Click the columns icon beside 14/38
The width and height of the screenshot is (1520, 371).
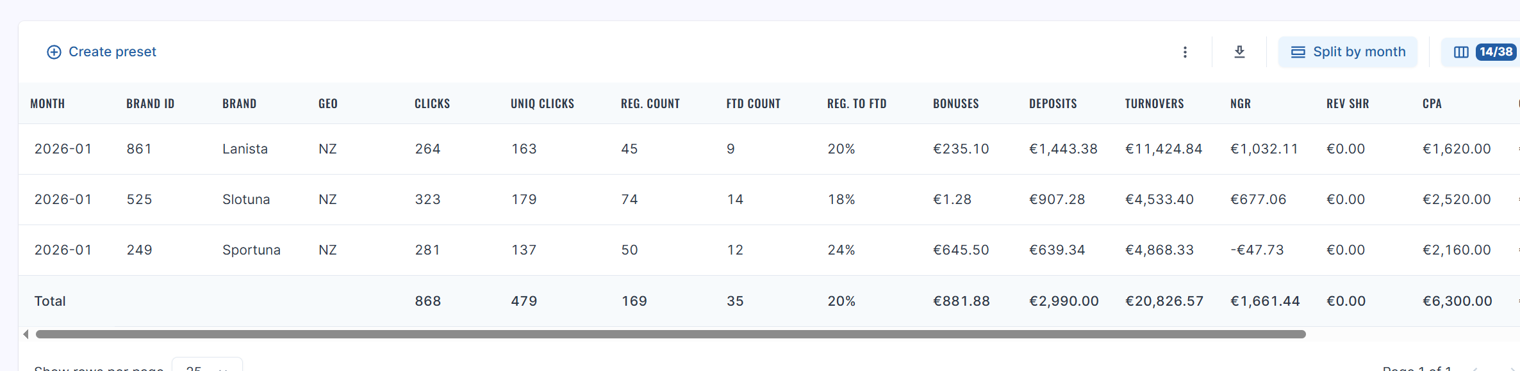tap(1461, 52)
